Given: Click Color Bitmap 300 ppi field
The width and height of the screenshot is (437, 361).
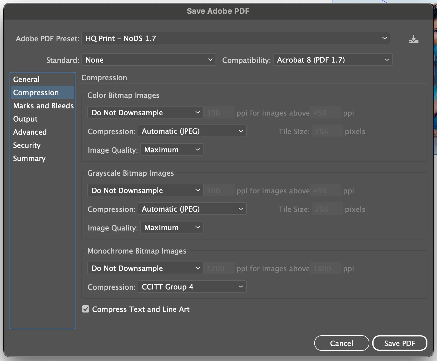Looking at the screenshot, I should (219, 113).
